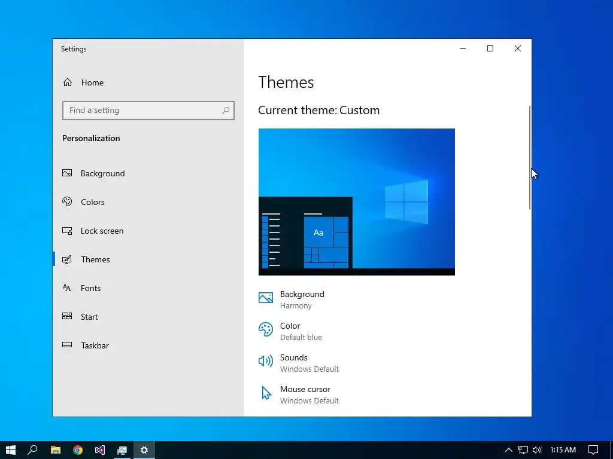Select Themes in Personalization menu
The width and height of the screenshot is (613, 459).
pyautogui.click(x=148, y=259)
